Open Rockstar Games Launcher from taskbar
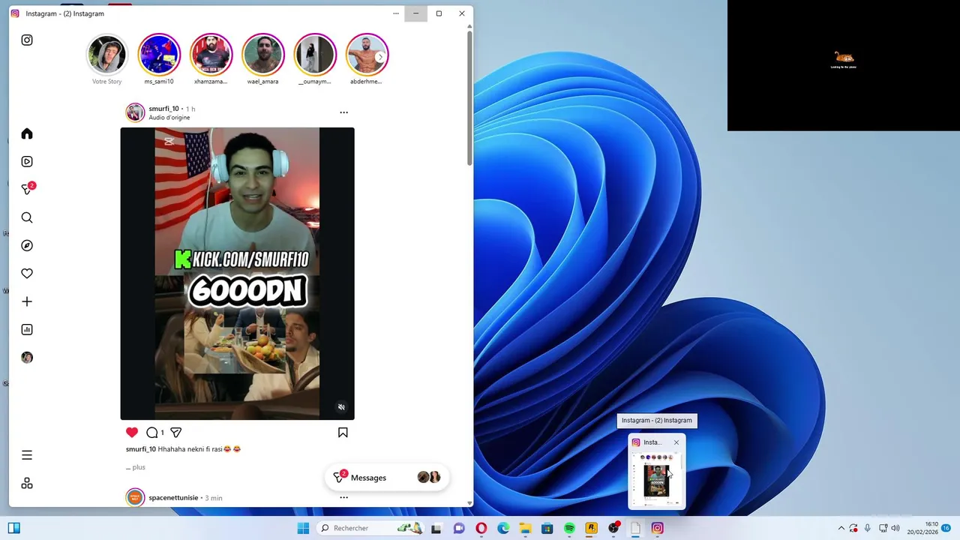 (x=591, y=528)
